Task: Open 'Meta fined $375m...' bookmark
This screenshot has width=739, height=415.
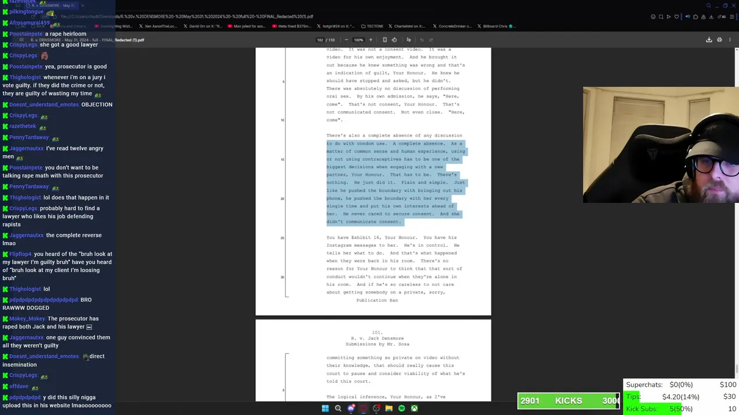Action: 291,26
